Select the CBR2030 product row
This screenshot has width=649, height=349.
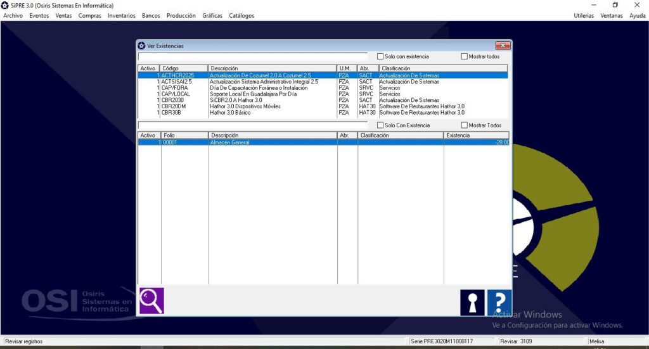[x=323, y=100]
